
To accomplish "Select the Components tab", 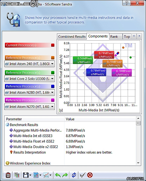I will tap(98, 36).
